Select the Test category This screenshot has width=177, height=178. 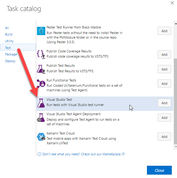pyautogui.click(x=18, y=47)
